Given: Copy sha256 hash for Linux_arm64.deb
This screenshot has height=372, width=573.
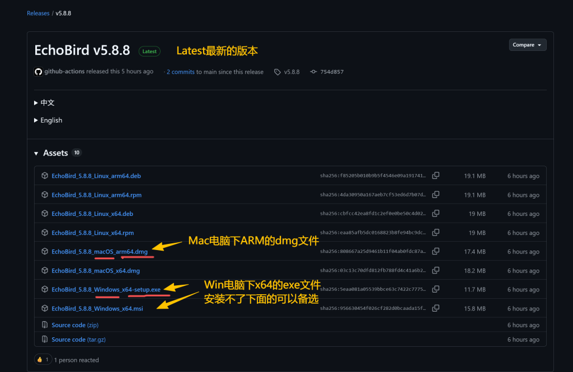Looking at the screenshot, I should pyautogui.click(x=435, y=176).
